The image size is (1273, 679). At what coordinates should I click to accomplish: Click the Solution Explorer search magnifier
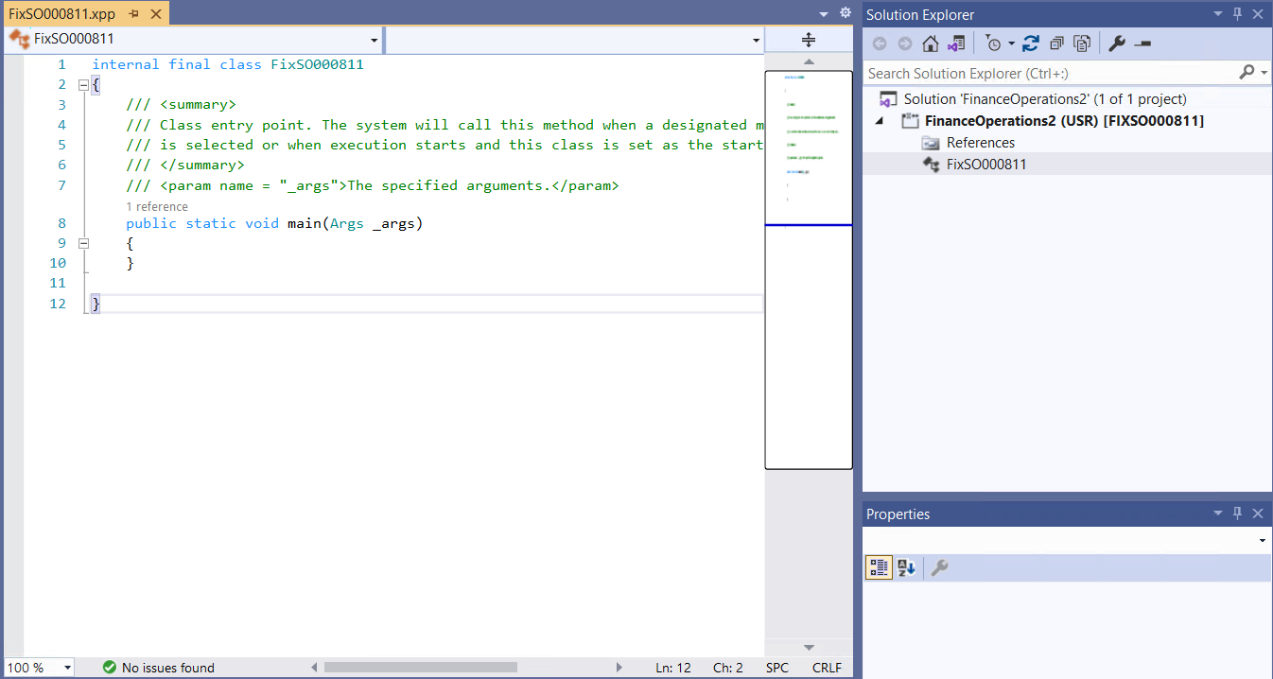(x=1247, y=73)
